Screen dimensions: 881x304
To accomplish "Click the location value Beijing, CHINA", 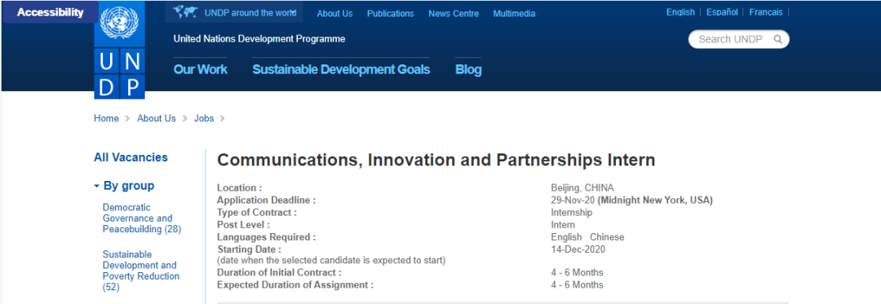I will (582, 188).
